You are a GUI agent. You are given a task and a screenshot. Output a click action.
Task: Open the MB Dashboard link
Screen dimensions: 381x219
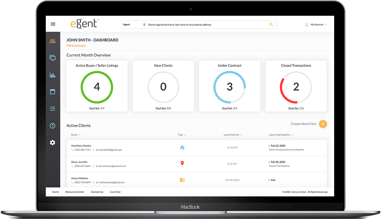76,46
